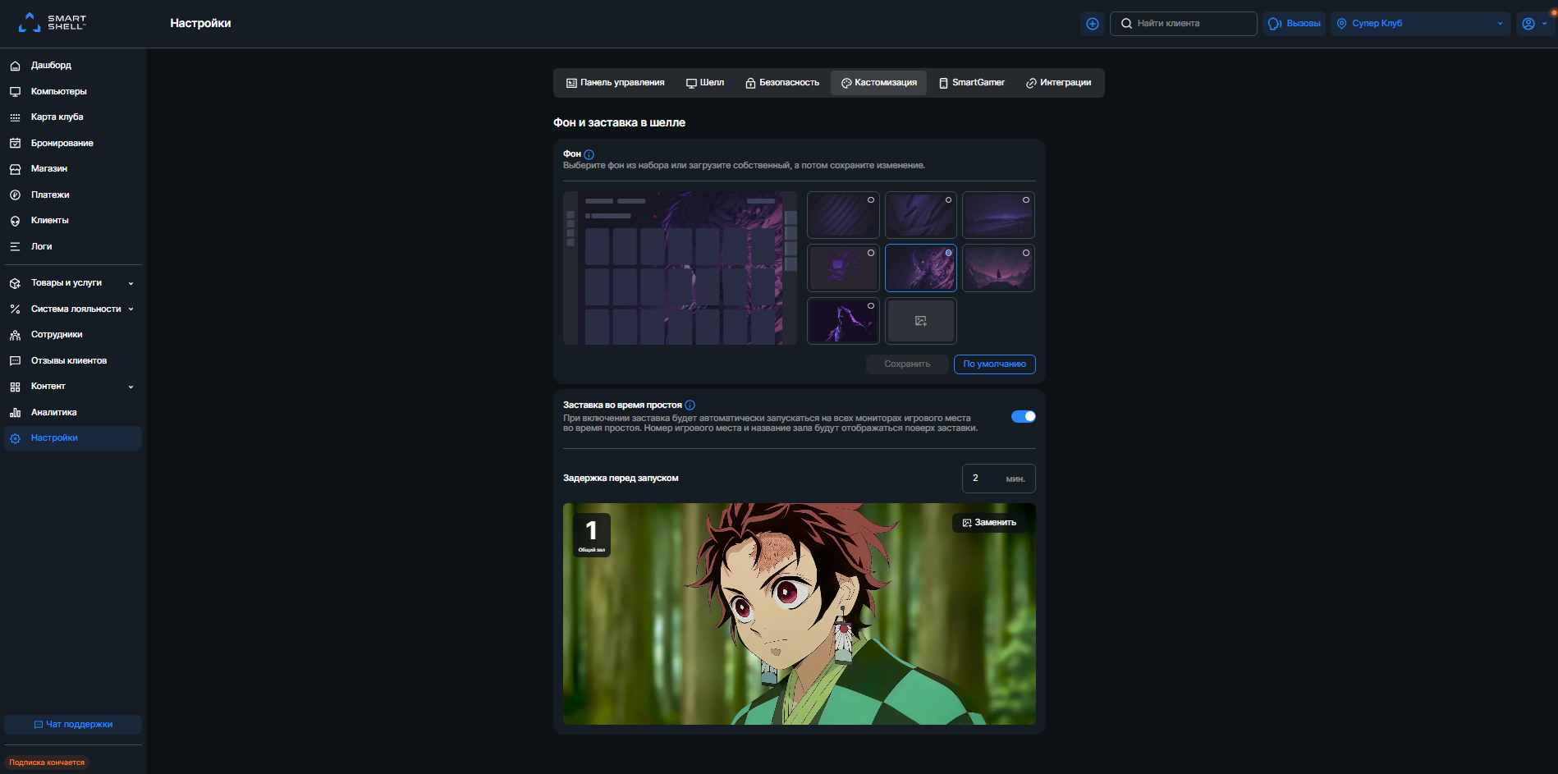Click the Товары и услуги box icon
The width and height of the screenshot is (1558, 774).
click(x=15, y=283)
